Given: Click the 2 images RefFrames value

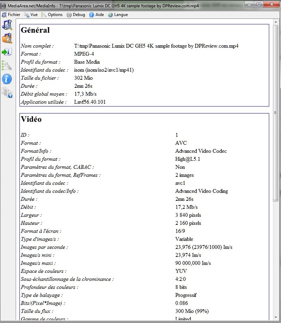Looking at the screenshot, I should coord(184,175).
